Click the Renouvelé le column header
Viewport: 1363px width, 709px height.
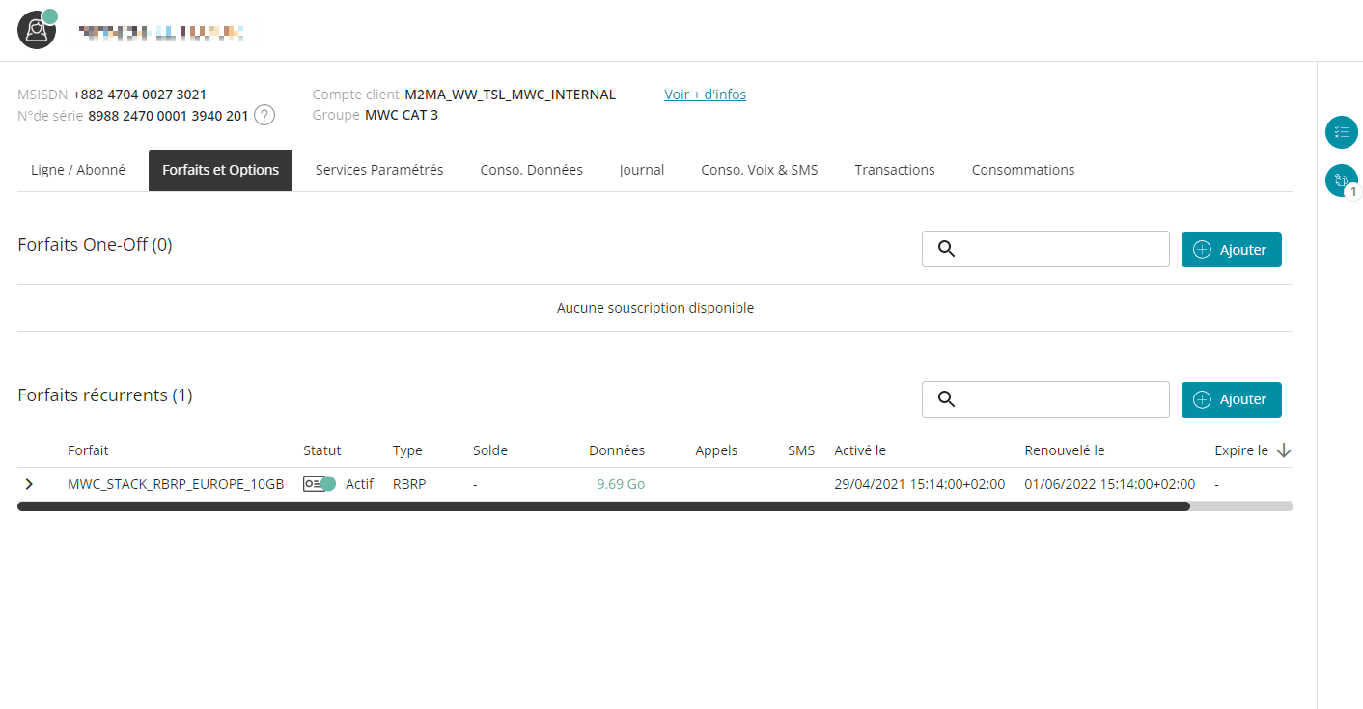[1064, 450]
